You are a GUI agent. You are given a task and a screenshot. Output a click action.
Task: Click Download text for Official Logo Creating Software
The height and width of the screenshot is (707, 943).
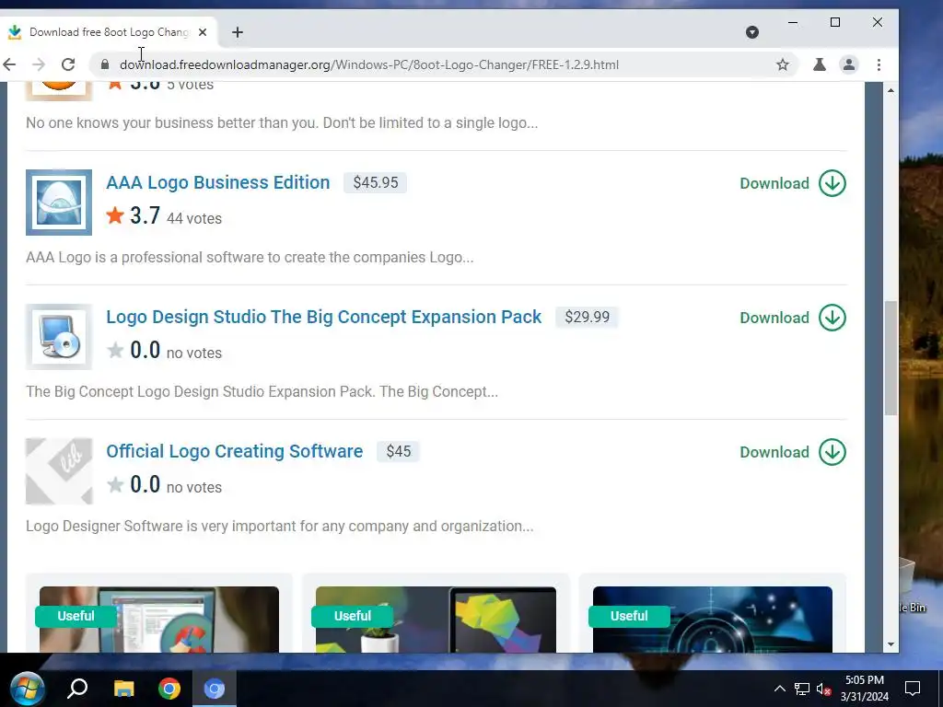pos(774,452)
